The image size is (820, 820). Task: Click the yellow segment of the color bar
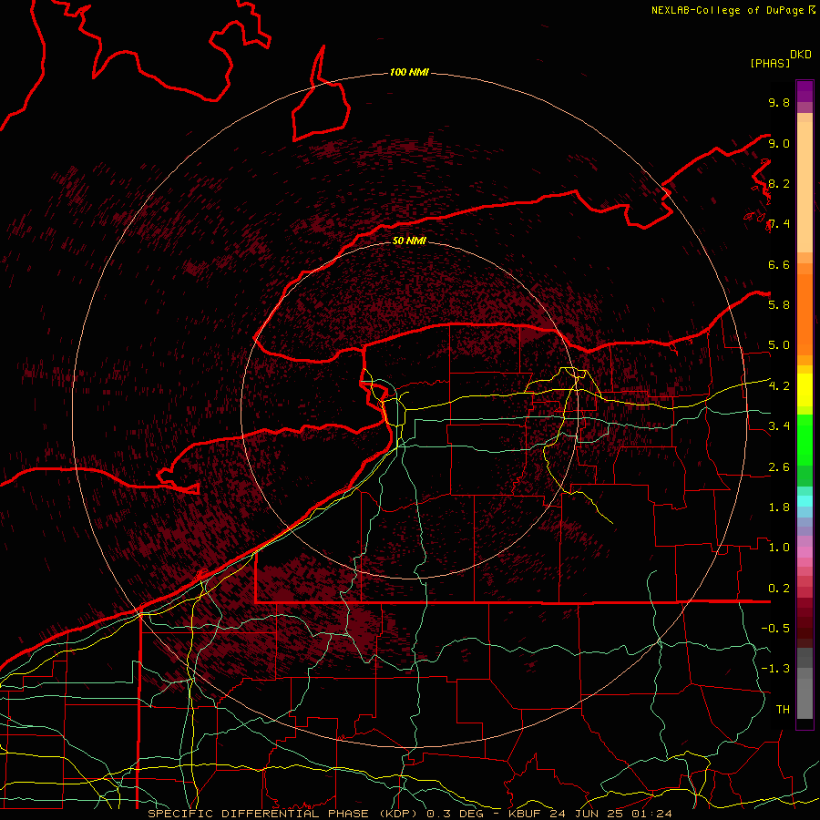pos(805,390)
